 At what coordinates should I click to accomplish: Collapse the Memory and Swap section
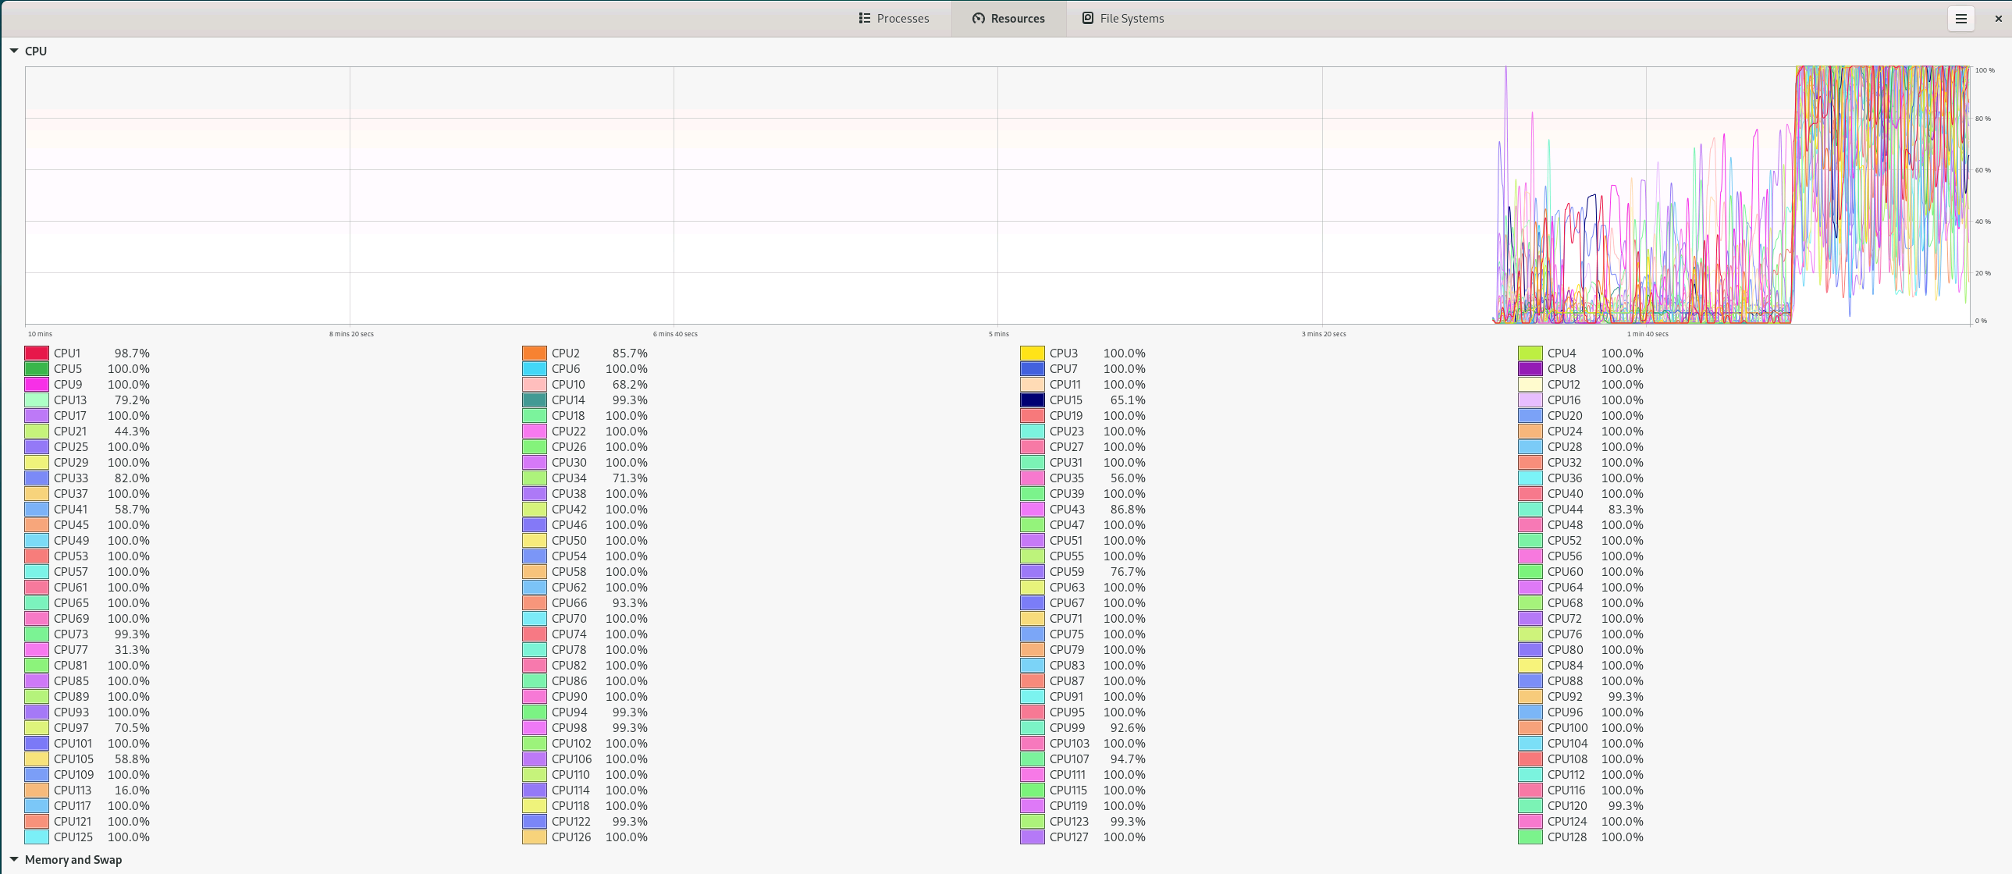coord(14,859)
